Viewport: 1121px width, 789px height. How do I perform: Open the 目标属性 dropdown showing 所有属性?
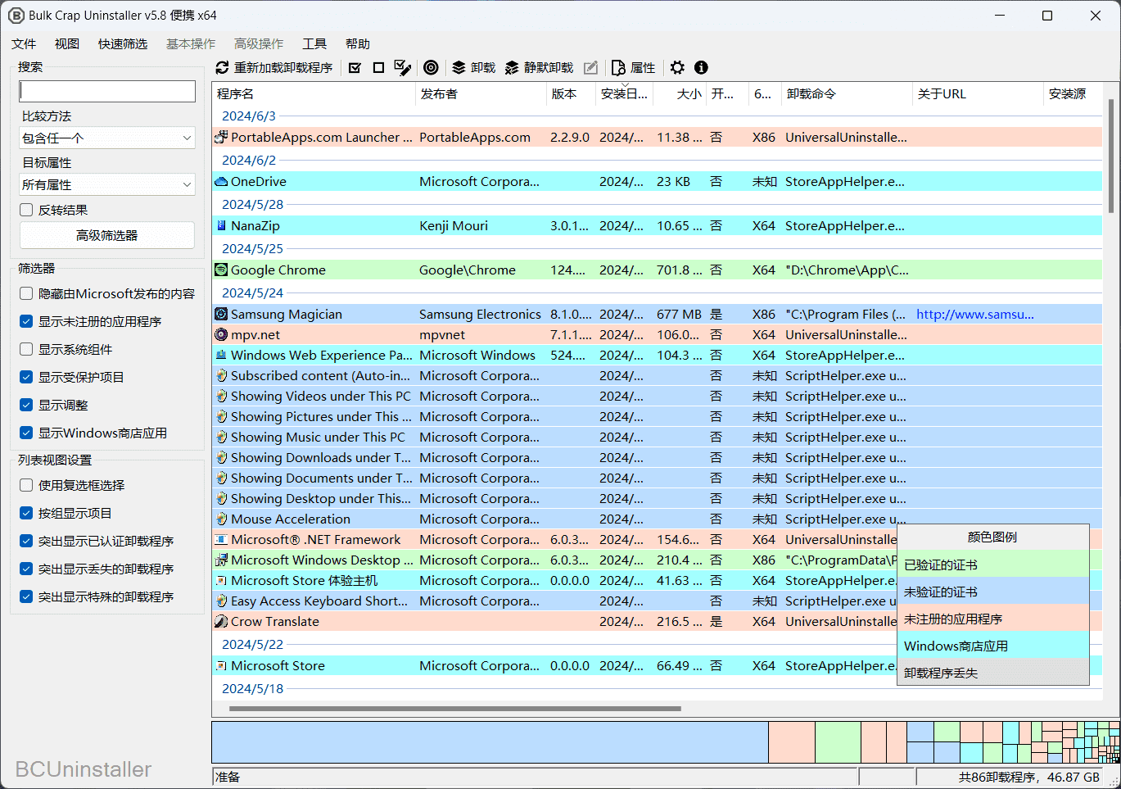click(107, 184)
